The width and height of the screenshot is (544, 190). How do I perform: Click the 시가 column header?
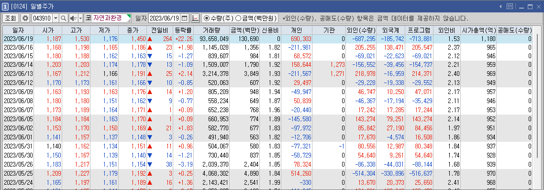click(48, 30)
